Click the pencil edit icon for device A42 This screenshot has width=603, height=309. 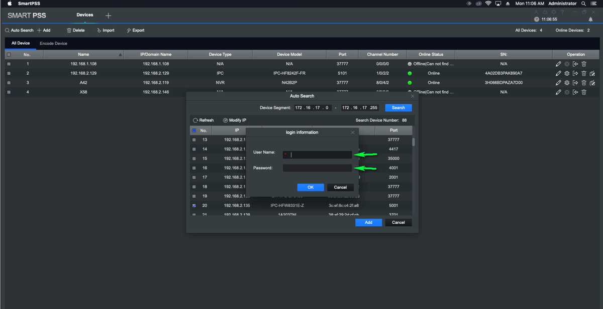coord(558,83)
